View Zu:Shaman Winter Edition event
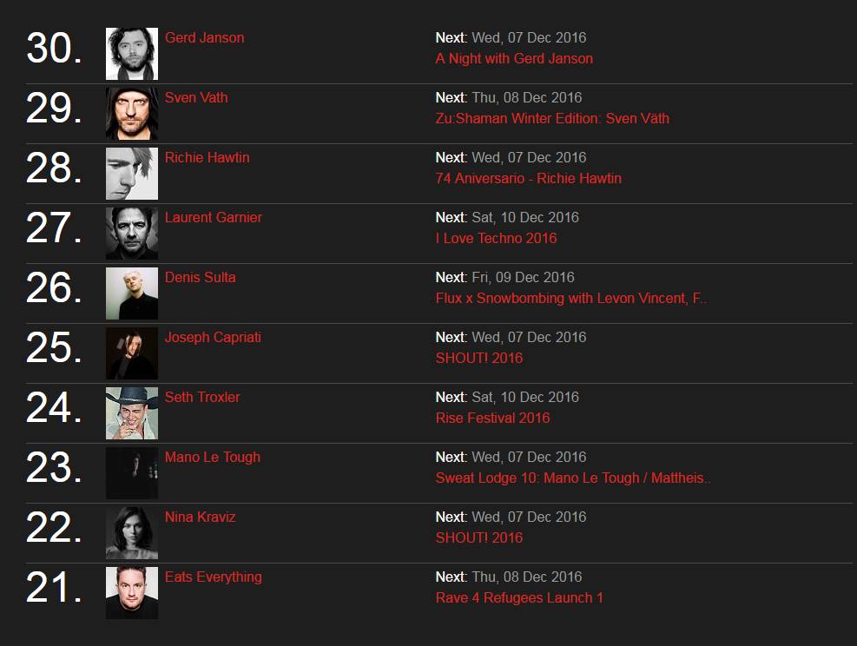This screenshot has height=646, width=857. (552, 119)
